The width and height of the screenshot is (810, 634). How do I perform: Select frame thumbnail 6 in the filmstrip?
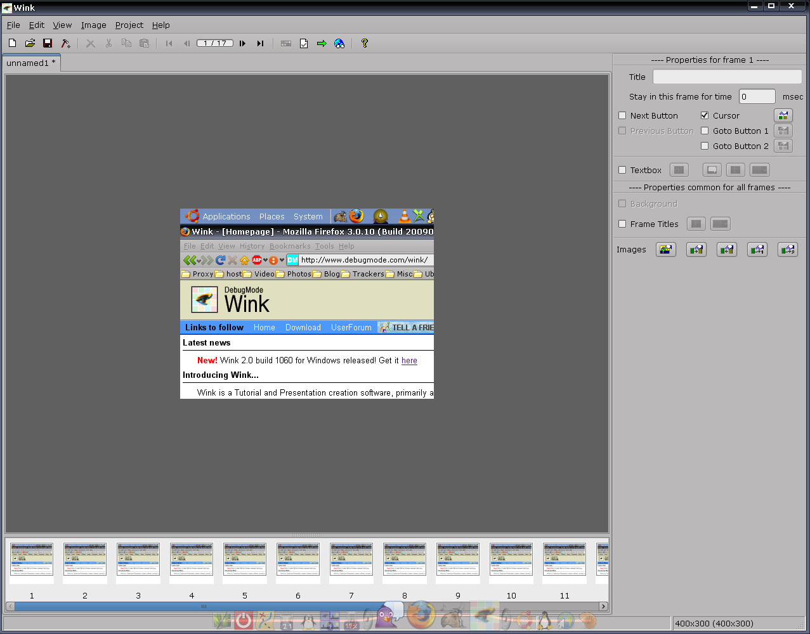click(298, 562)
